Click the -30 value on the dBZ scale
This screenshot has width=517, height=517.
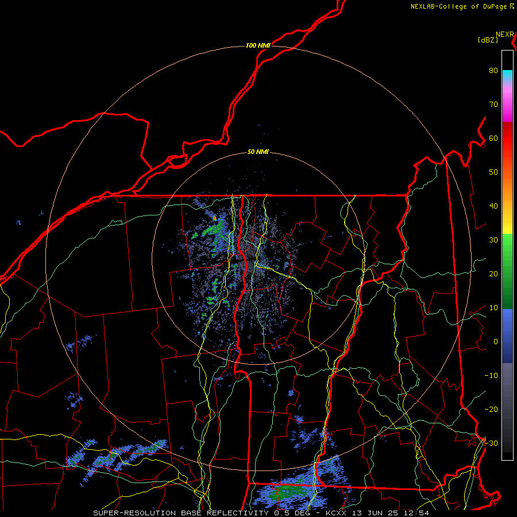coord(491,443)
